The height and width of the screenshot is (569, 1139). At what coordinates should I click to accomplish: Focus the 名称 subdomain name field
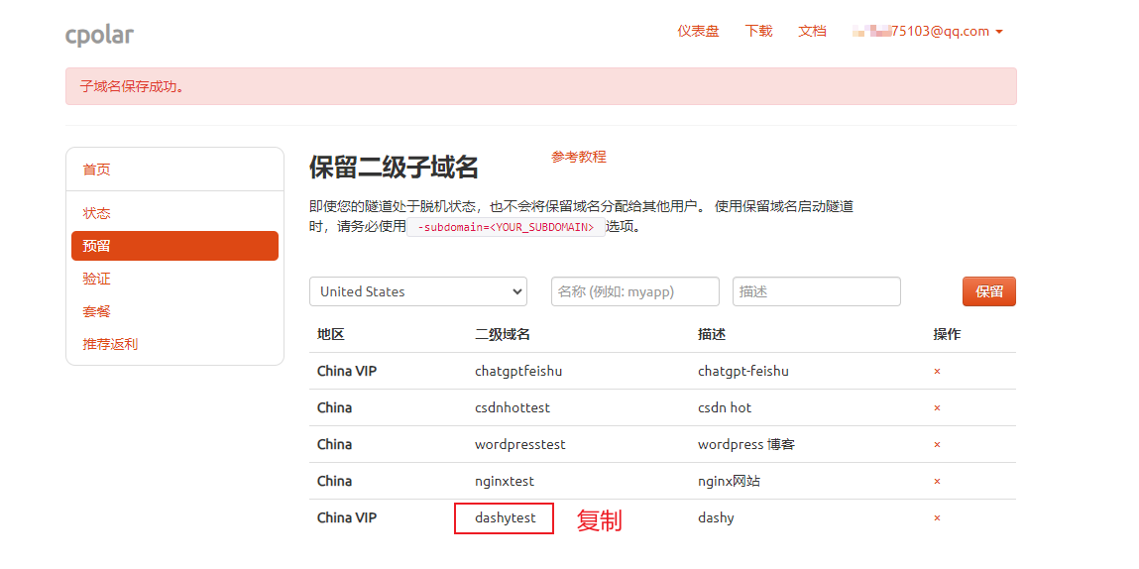pos(635,291)
